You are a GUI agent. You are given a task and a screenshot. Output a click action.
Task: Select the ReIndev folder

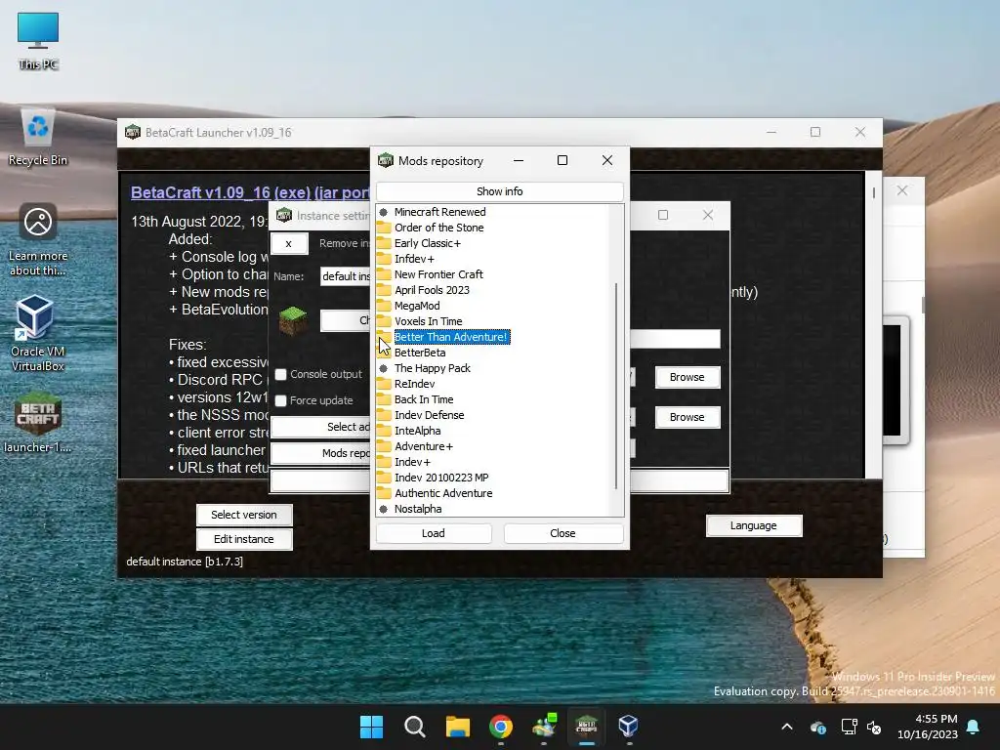[414, 384]
